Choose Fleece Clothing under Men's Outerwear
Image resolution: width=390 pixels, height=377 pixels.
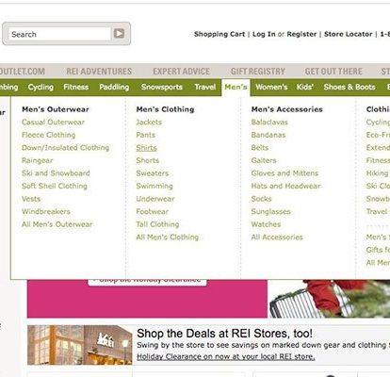point(48,135)
